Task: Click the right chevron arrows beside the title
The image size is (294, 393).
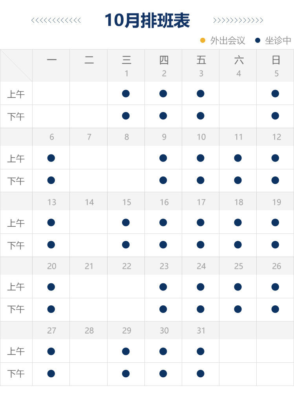Action: 238,20
